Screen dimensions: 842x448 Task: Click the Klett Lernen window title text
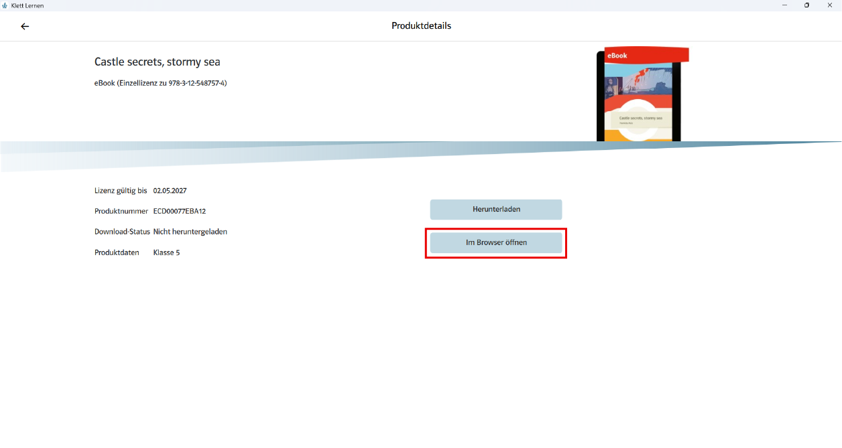[x=27, y=5]
